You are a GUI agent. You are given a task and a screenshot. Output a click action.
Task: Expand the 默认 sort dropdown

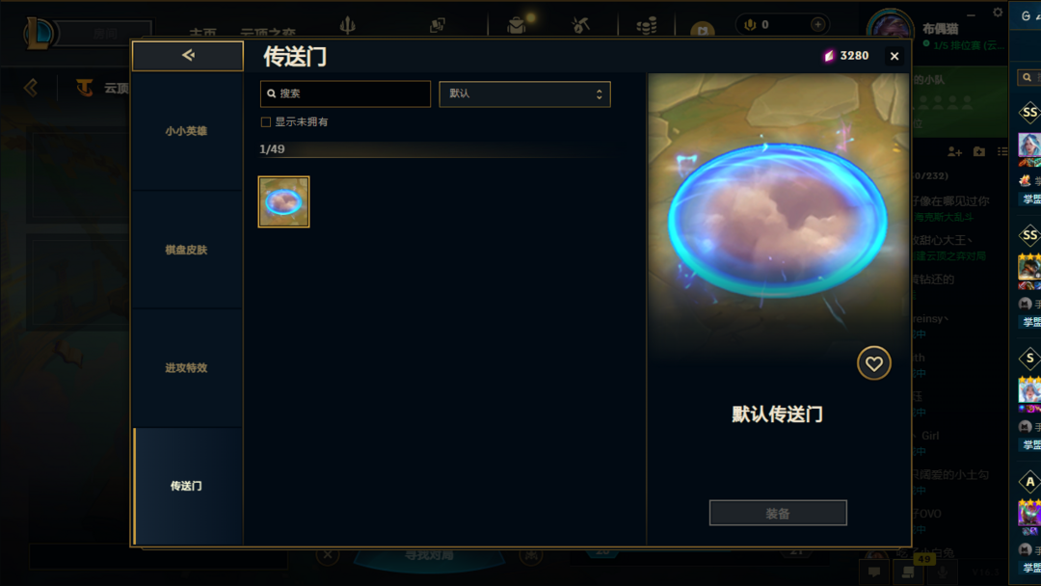coord(524,94)
